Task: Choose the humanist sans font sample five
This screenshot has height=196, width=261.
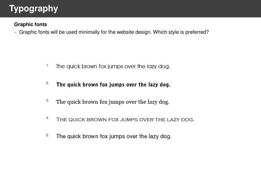Action: pyautogui.click(x=114, y=136)
